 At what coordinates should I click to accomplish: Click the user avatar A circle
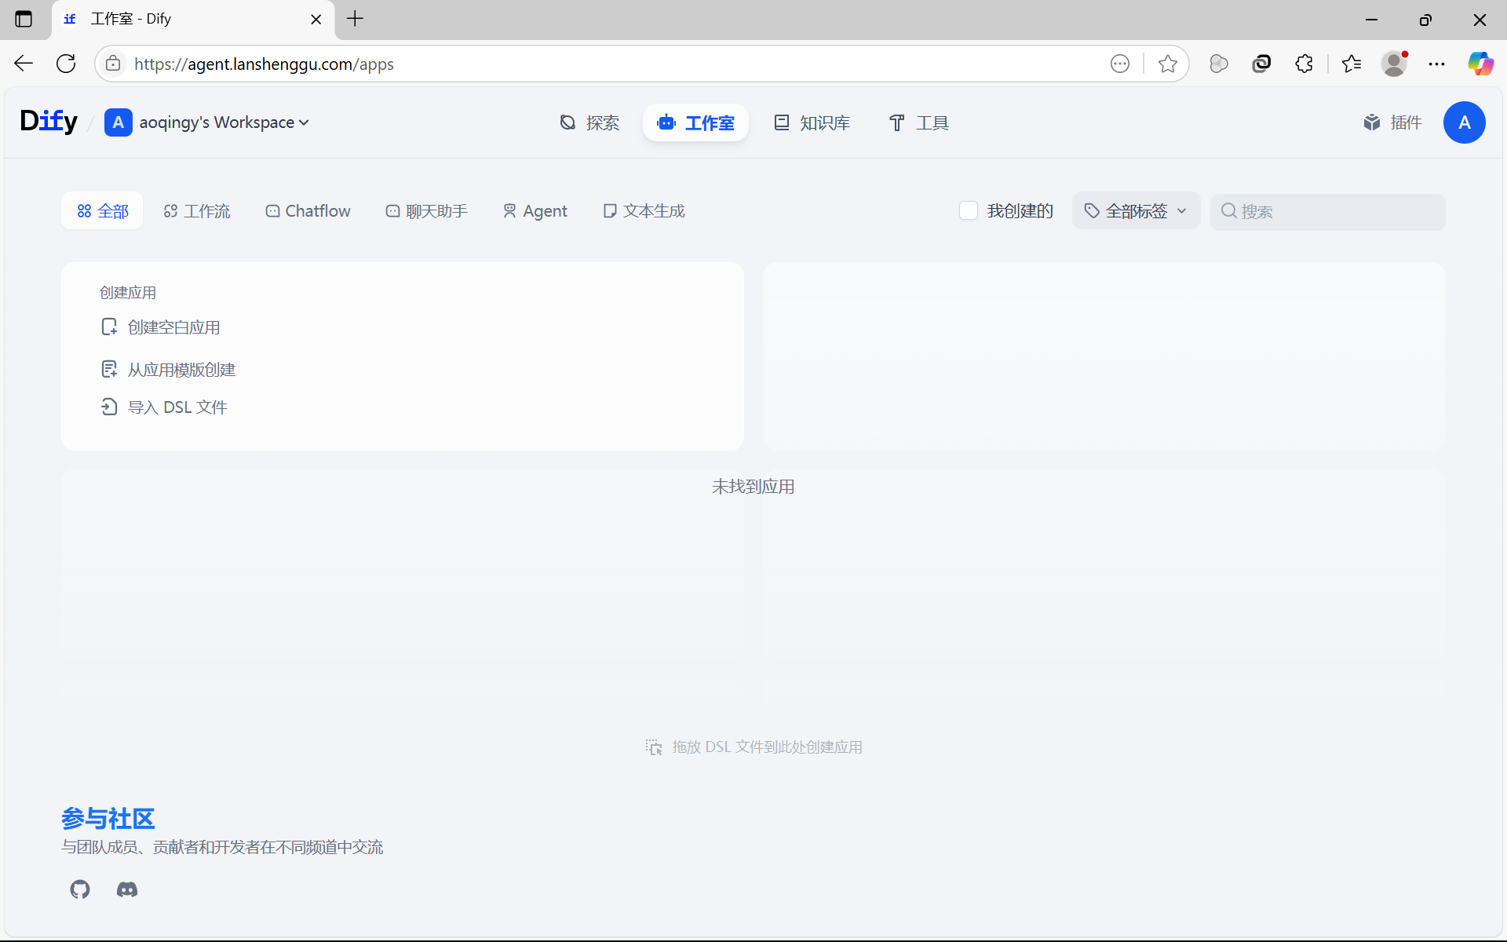(1464, 122)
